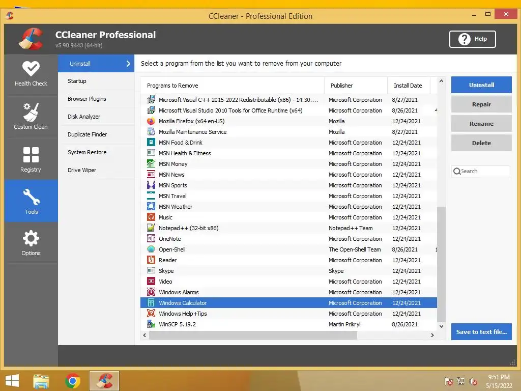Screen dimensions: 521x391
Task: Select the MSN Travel row
Action: [288, 196]
